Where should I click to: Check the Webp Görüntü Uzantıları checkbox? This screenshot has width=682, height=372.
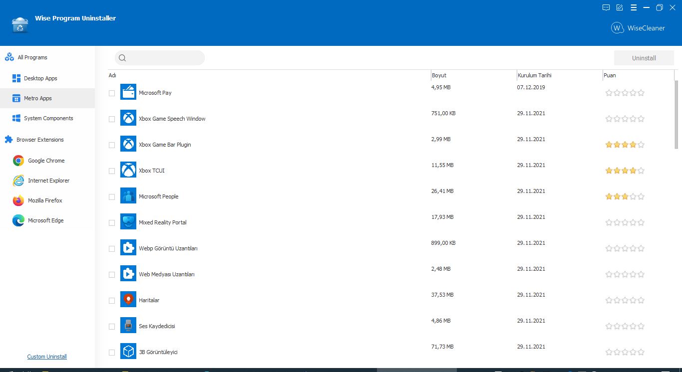112,249
